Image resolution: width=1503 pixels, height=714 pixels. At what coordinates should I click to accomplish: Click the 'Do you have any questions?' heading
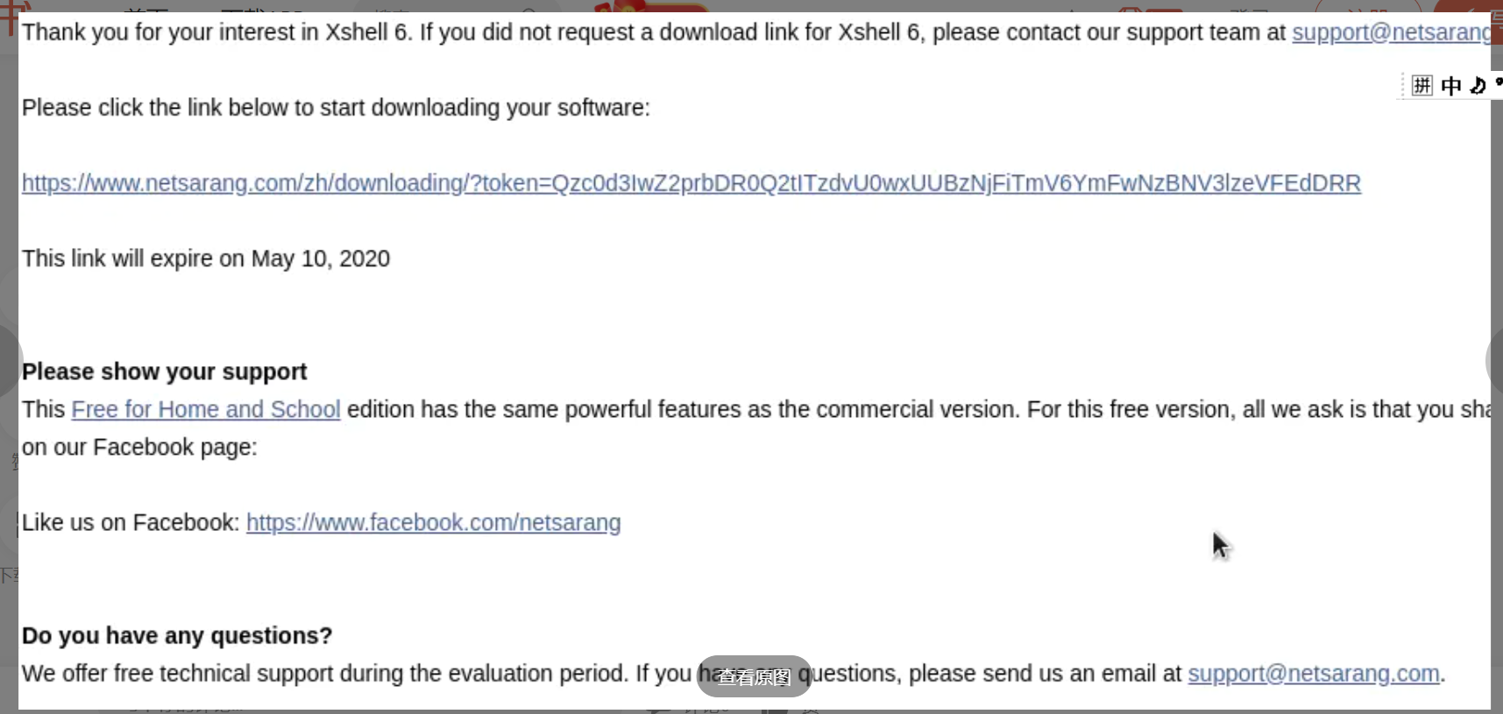[177, 635]
